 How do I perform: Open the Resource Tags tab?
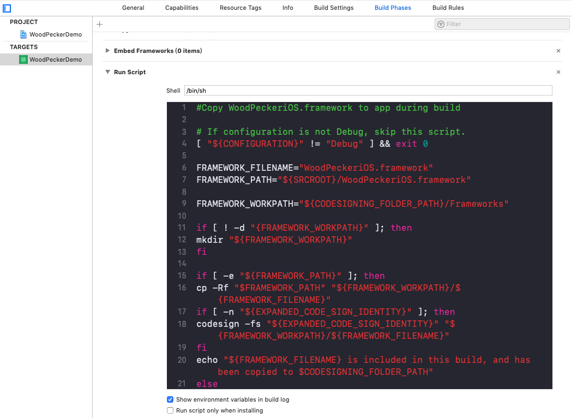point(241,8)
